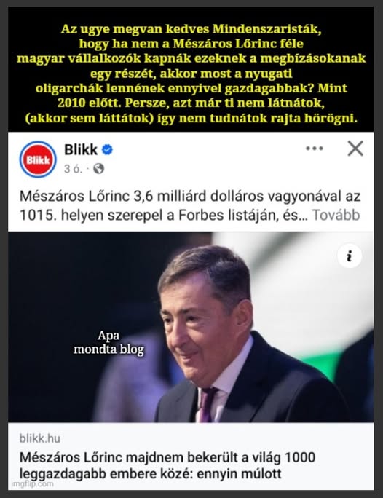Click the imgflip.com watermark
The width and height of the screenshot is (383, 498).
coord(32,483)
